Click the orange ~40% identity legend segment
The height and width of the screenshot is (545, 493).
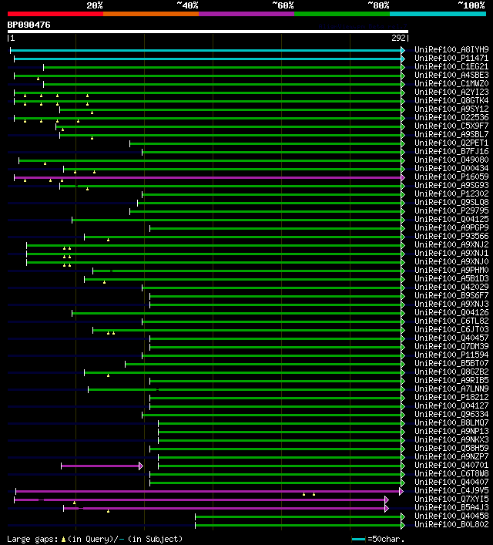click(151, 14)
